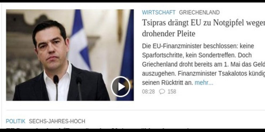Click teaser line 'Die EU-Finanzminister beschlossen: keine'
265x132 pixels.
click(x=198, y=46)
